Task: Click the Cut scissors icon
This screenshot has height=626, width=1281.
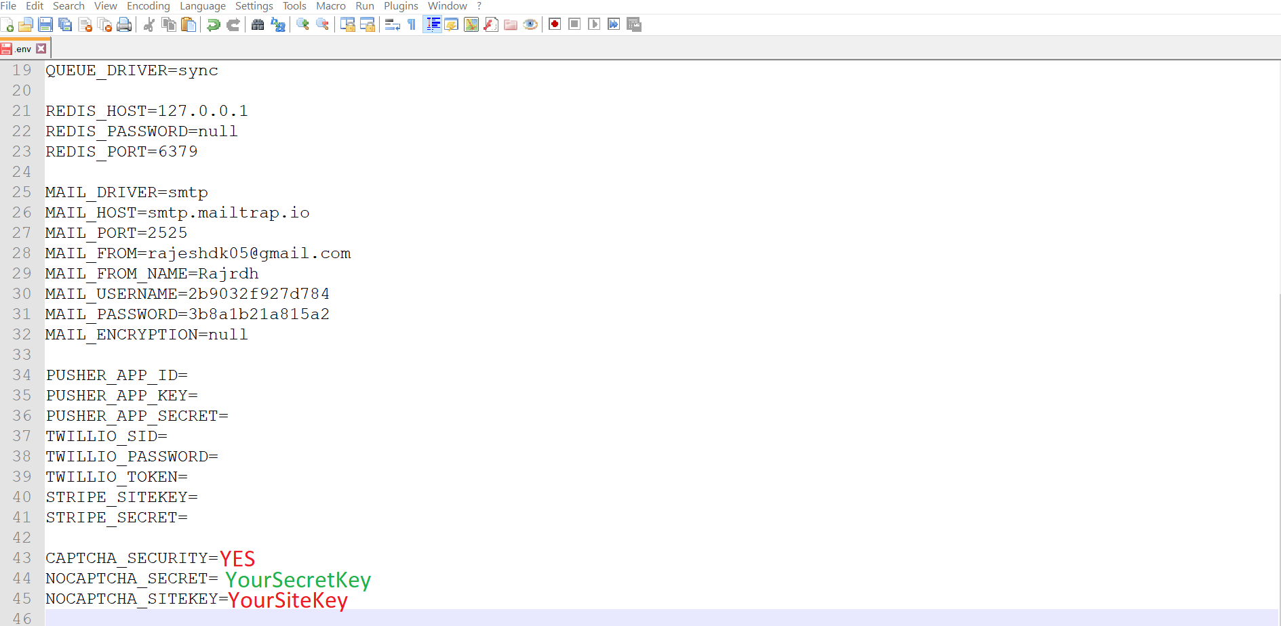Action: click(149, 25)
